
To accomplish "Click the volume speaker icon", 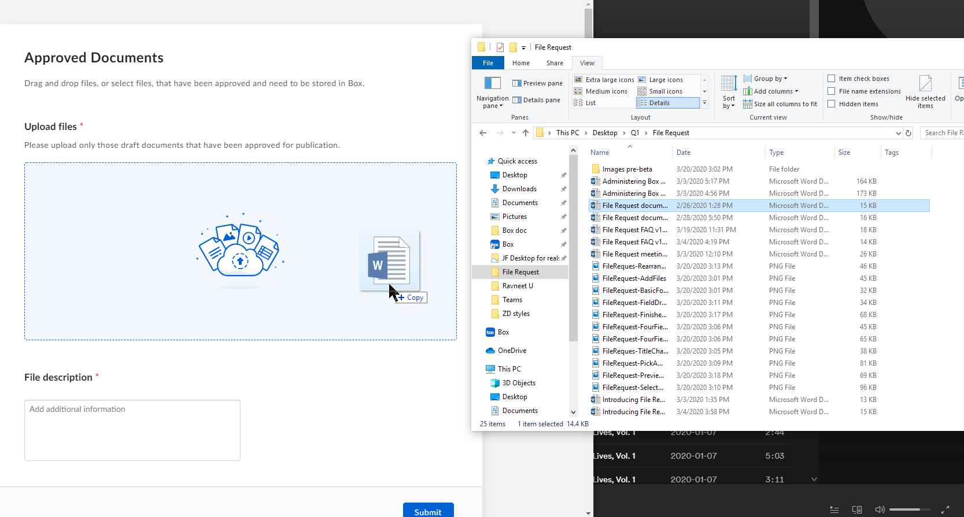I will (880, 509).
